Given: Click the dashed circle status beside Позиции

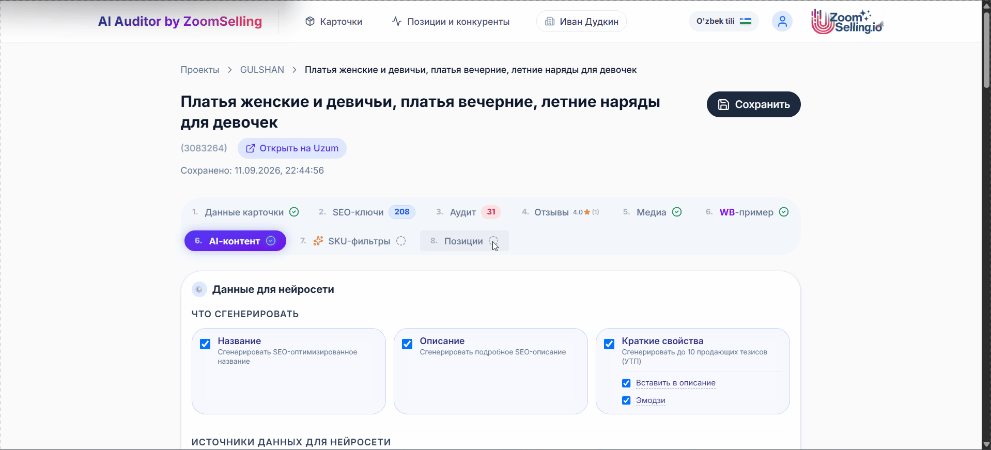Looking at the screenshot, I should click(493, 241).
